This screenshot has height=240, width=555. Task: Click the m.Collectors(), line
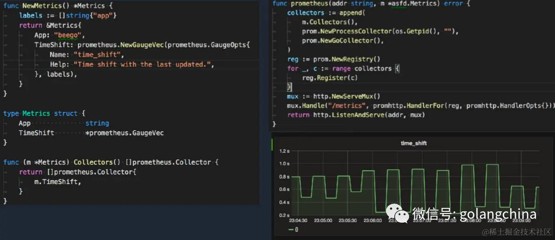point(330,22)
